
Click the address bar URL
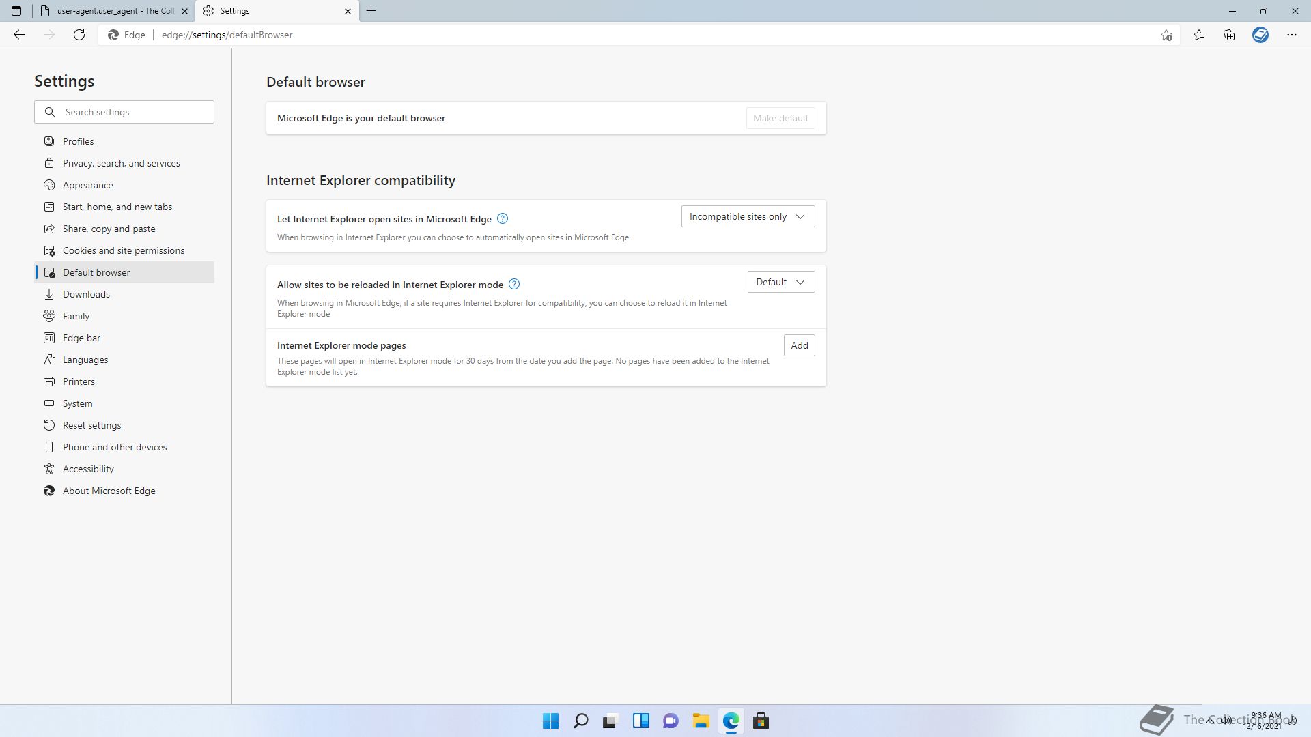point(227,35)
